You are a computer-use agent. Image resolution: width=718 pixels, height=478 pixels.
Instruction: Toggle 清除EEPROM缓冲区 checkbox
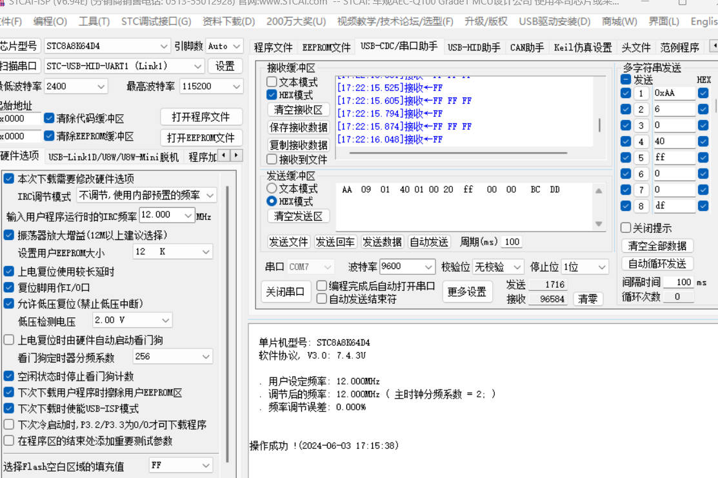pos(49,136)
